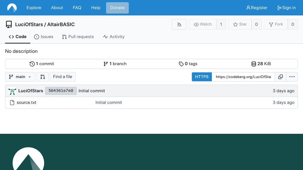
Task: Click the LuciOfStars avatar in commit row
Action: pyautogui.click(x=12, y=91)
